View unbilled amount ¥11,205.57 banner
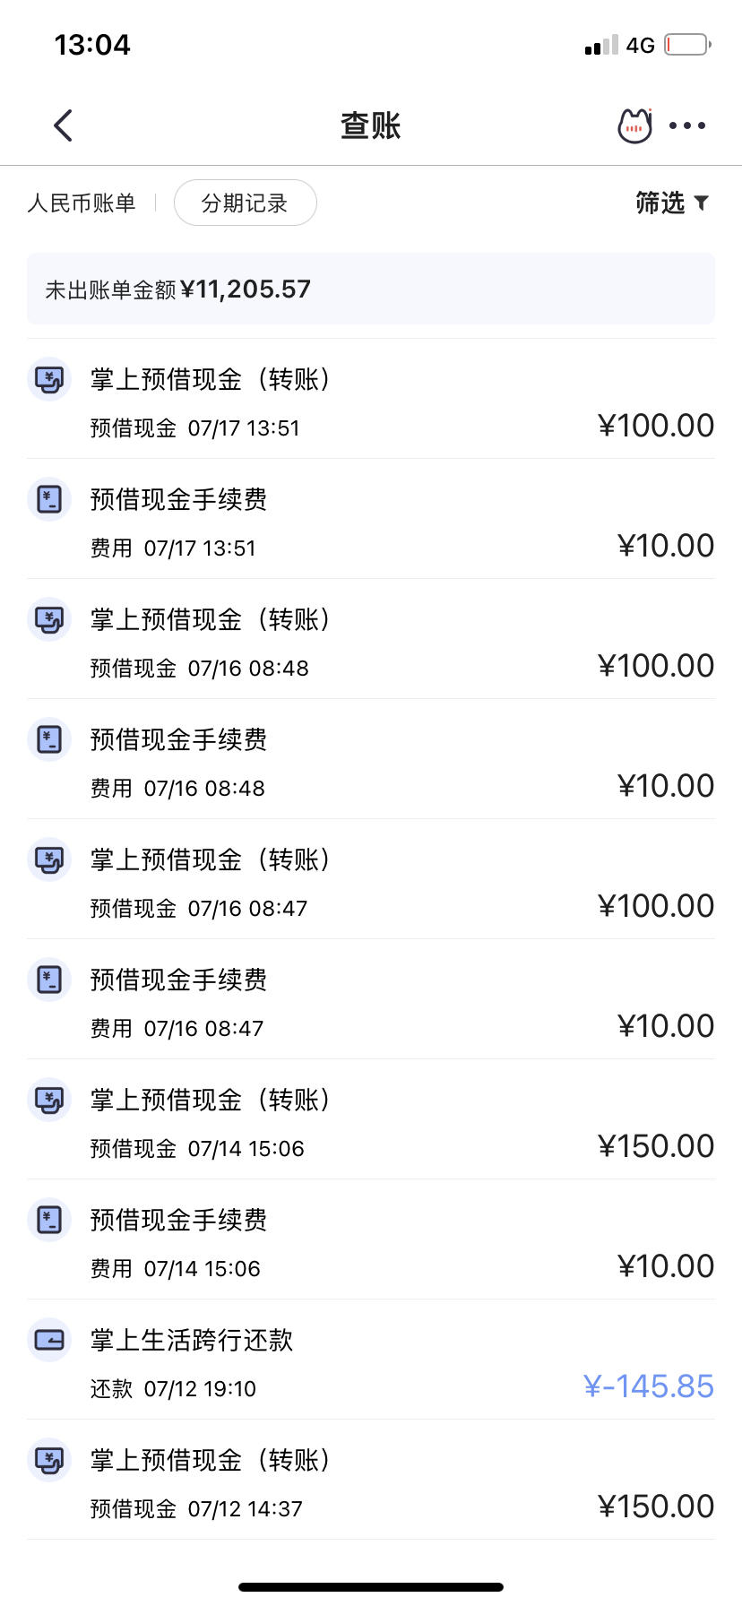This screenshot has height=1606, width=742. 371,289
